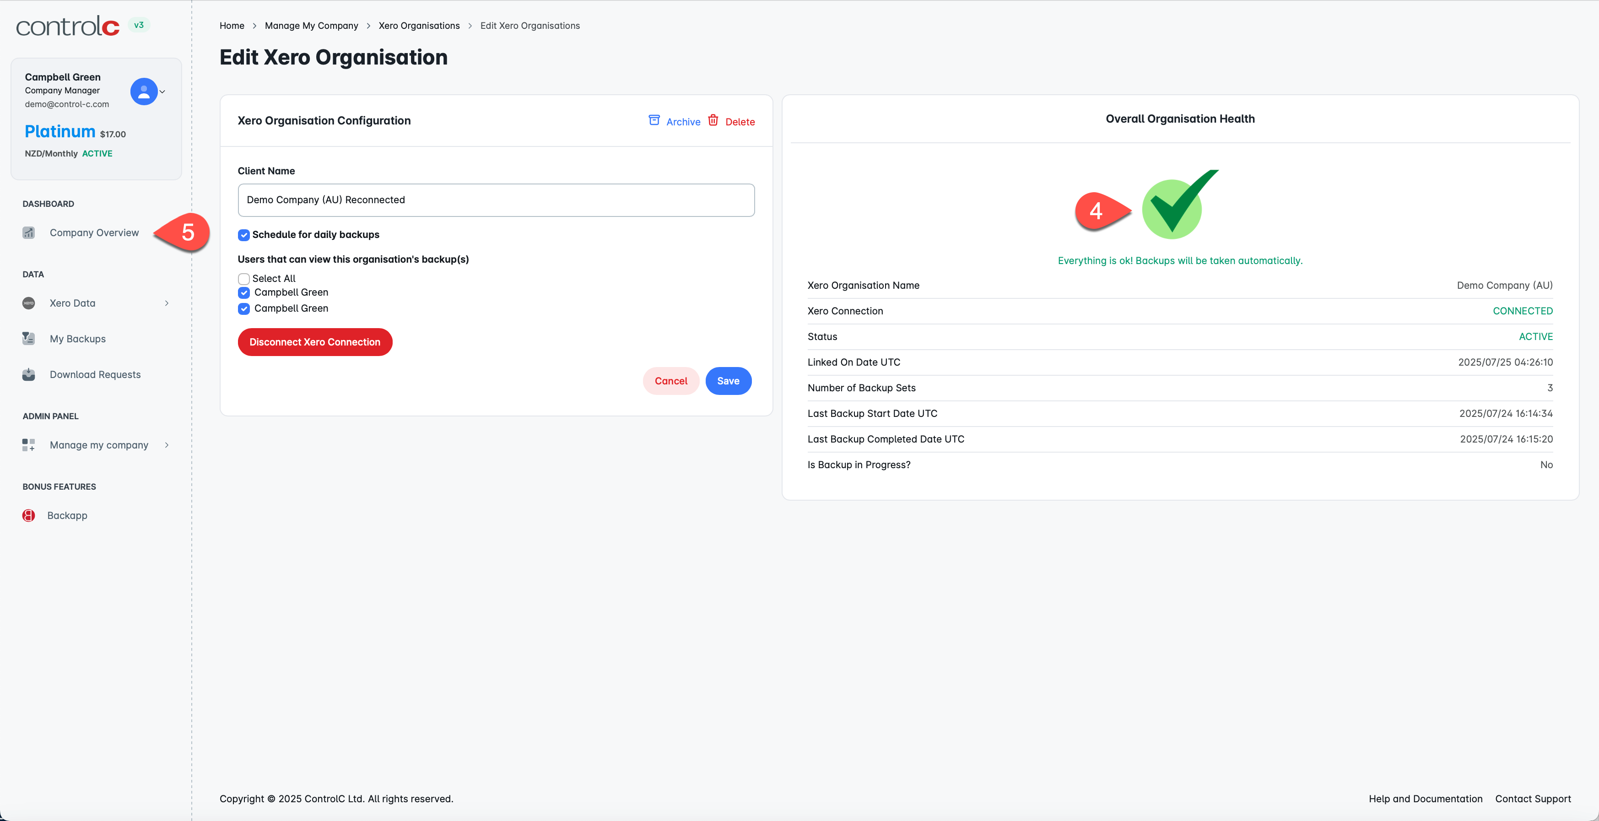Click Last Backup Completed value 2025/07/24 16:15:20
Viewport: 1599px width, 821px height.
coord(1507,439)
